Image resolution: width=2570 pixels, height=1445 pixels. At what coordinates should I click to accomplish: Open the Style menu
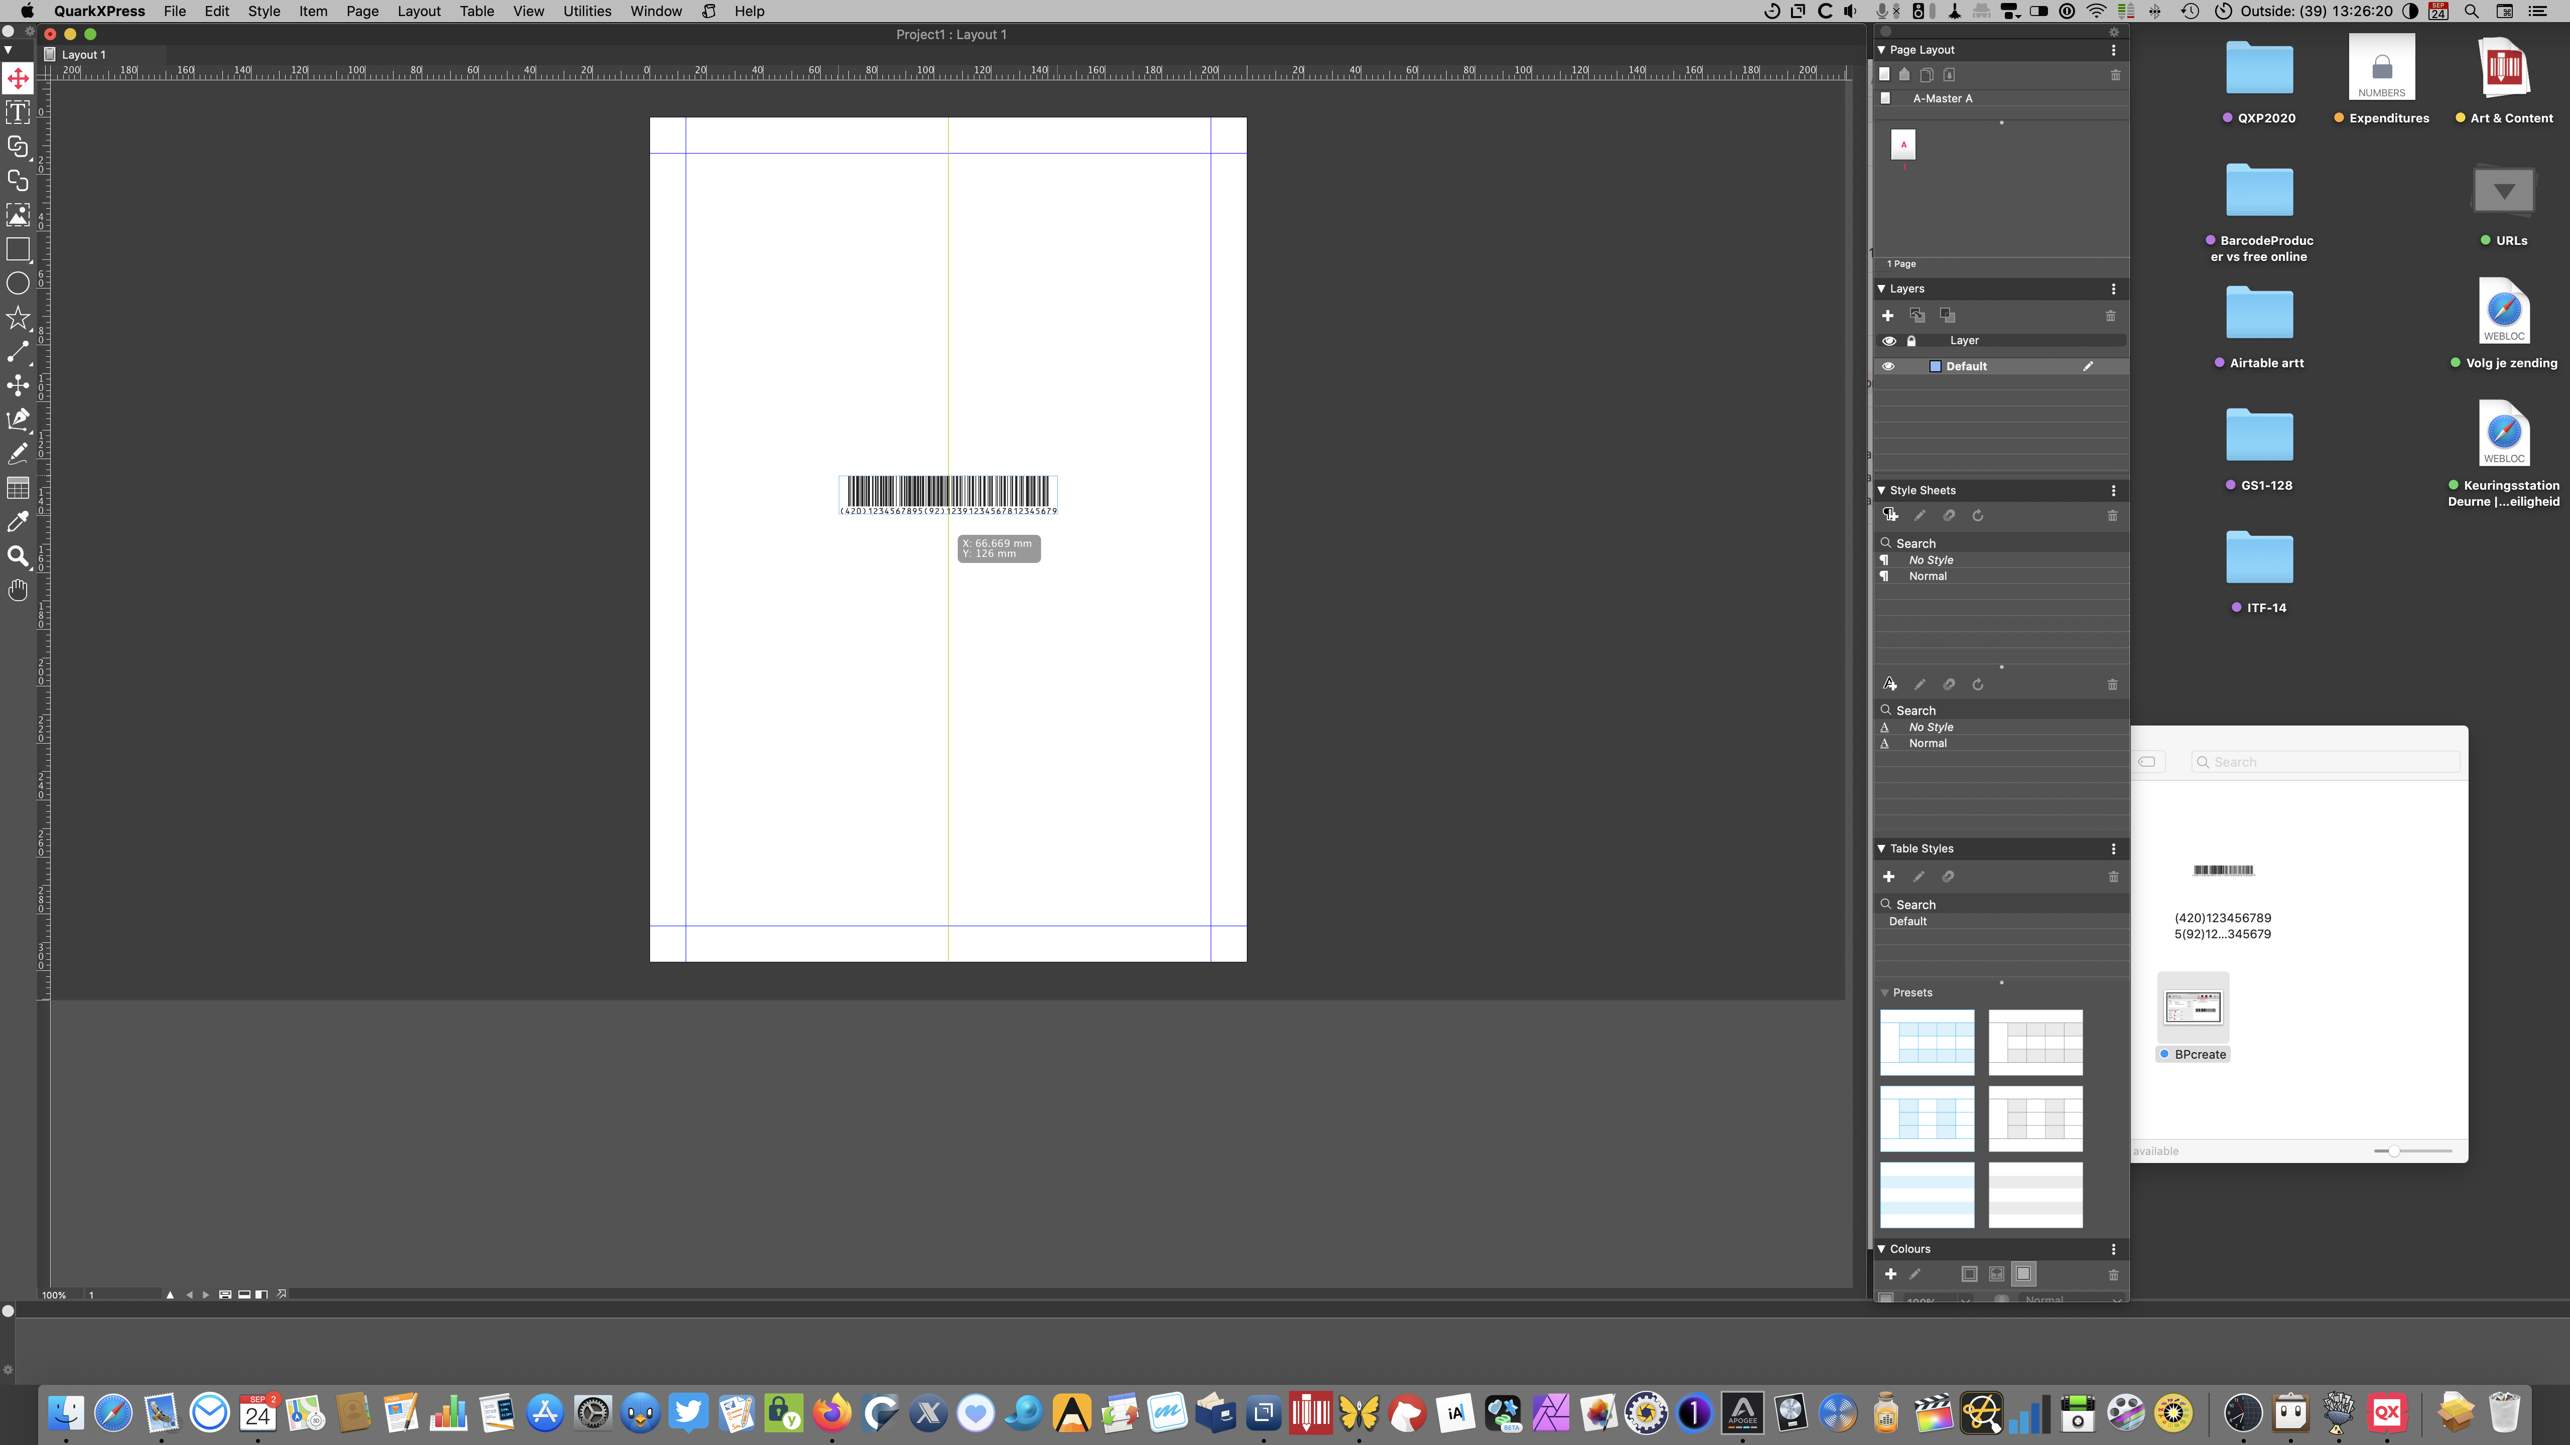(x=264, y=11)
